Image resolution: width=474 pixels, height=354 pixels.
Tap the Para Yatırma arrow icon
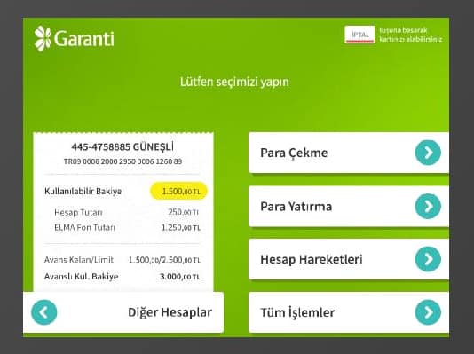(428, 207)
